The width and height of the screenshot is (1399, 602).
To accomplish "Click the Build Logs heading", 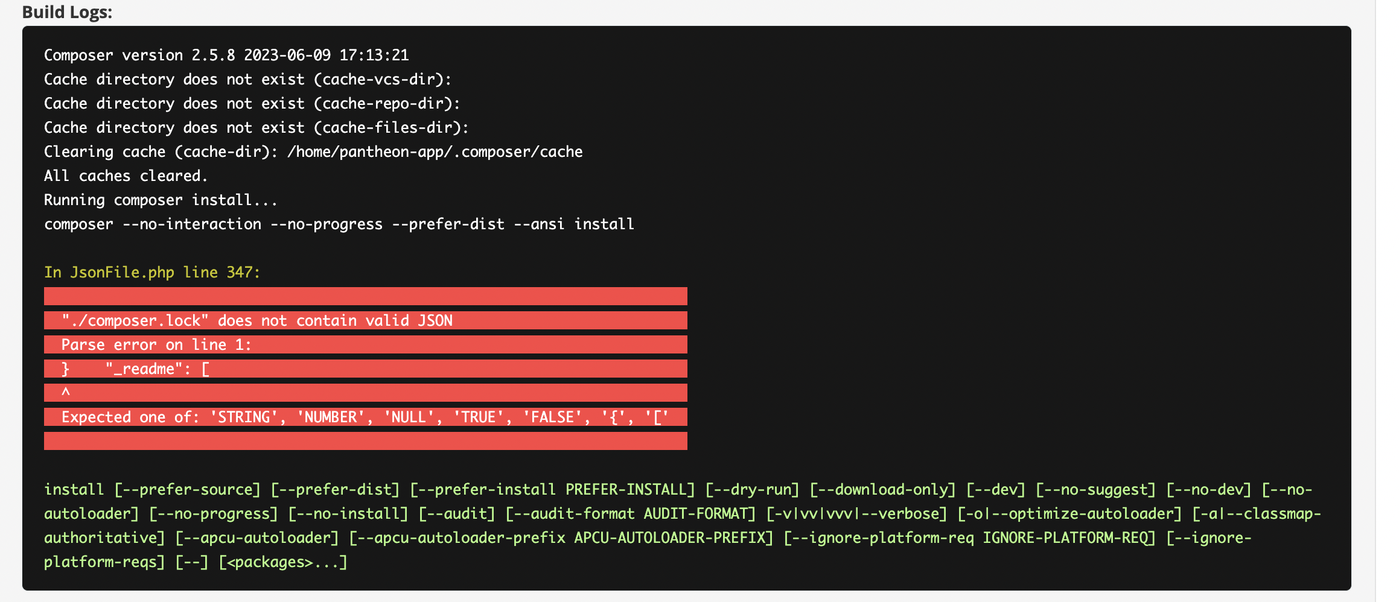I will tap(67, 12).
